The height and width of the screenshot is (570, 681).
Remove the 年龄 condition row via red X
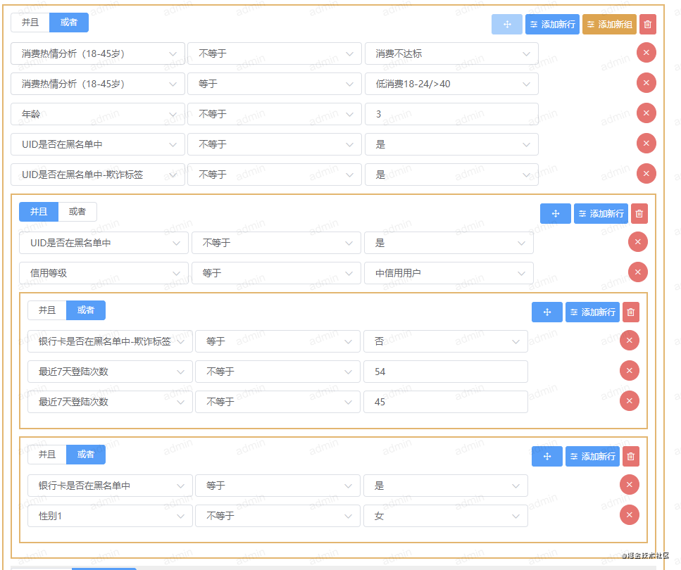click(646, 113)
